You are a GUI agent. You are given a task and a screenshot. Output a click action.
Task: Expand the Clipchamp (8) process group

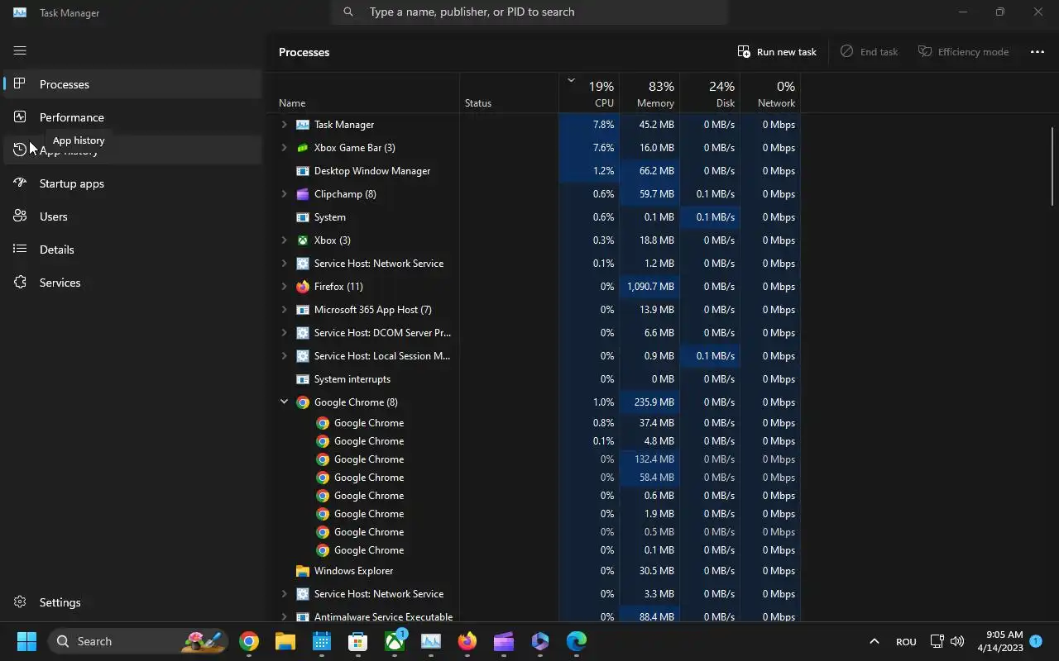click(284, 194)
